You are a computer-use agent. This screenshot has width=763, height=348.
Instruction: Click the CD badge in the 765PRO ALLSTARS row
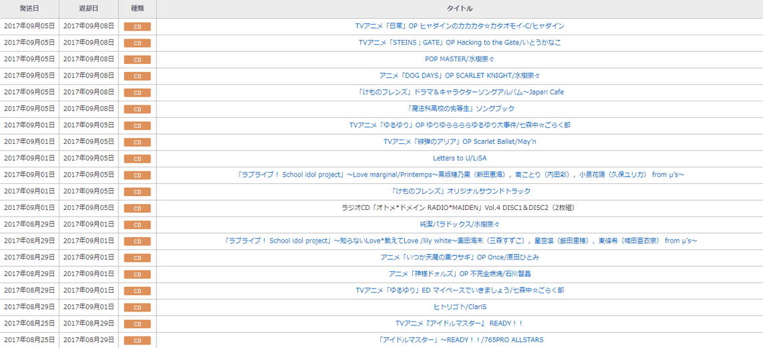[x=137, y=340]
